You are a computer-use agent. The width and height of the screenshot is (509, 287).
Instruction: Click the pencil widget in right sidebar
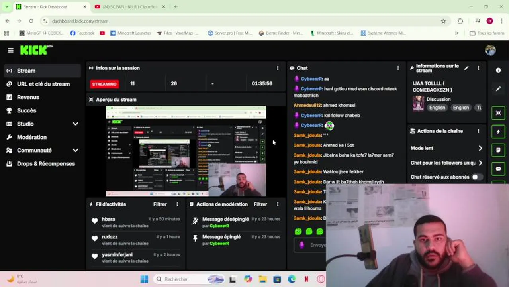pyautogui.click(x=498, y=89)
